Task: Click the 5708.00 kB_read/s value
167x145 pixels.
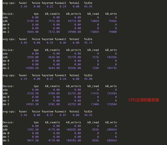Action: click(x=54, y=93)
